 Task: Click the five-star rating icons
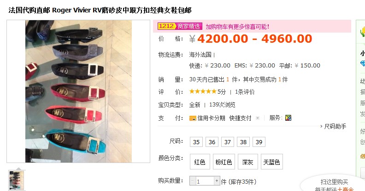coord(203,91)
